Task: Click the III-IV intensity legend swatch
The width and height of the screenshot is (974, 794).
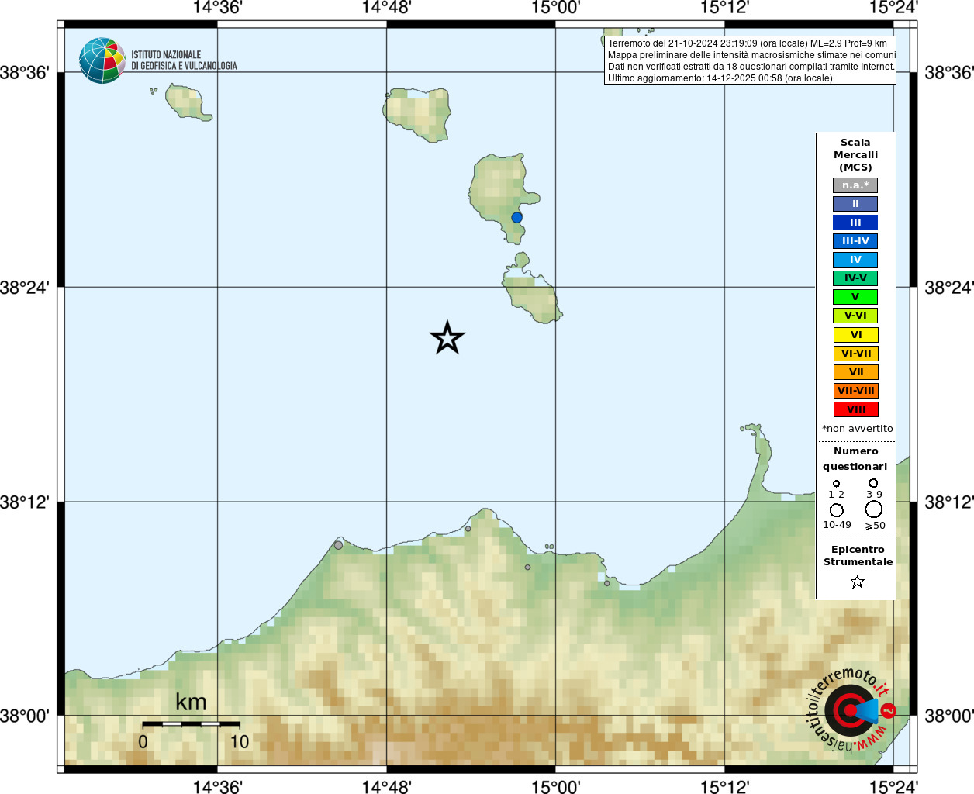Action: tap(855, 241)
